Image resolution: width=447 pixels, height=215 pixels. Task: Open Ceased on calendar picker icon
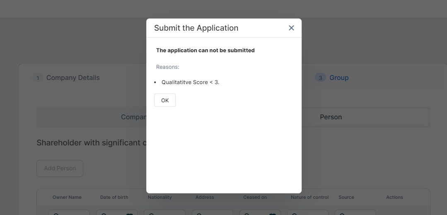[x=272, y=214]
